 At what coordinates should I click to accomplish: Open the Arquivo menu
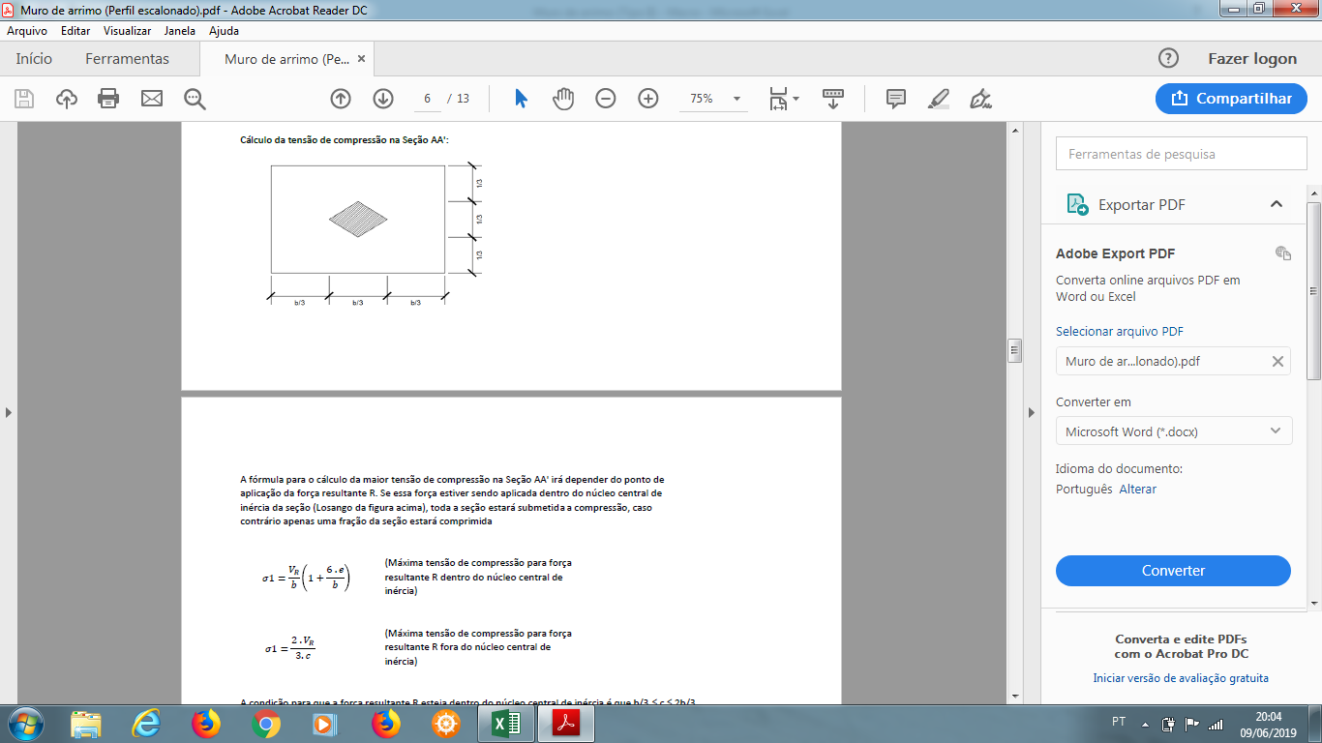[x=27, y=31]
